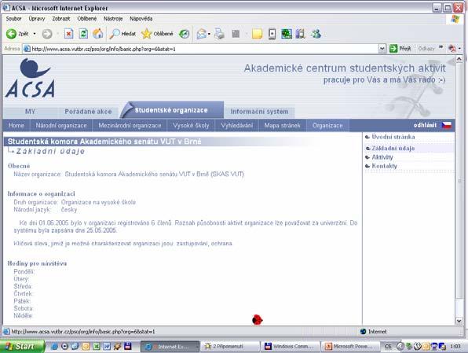Click the Mail envelope toolbar icon

(202, 34)
